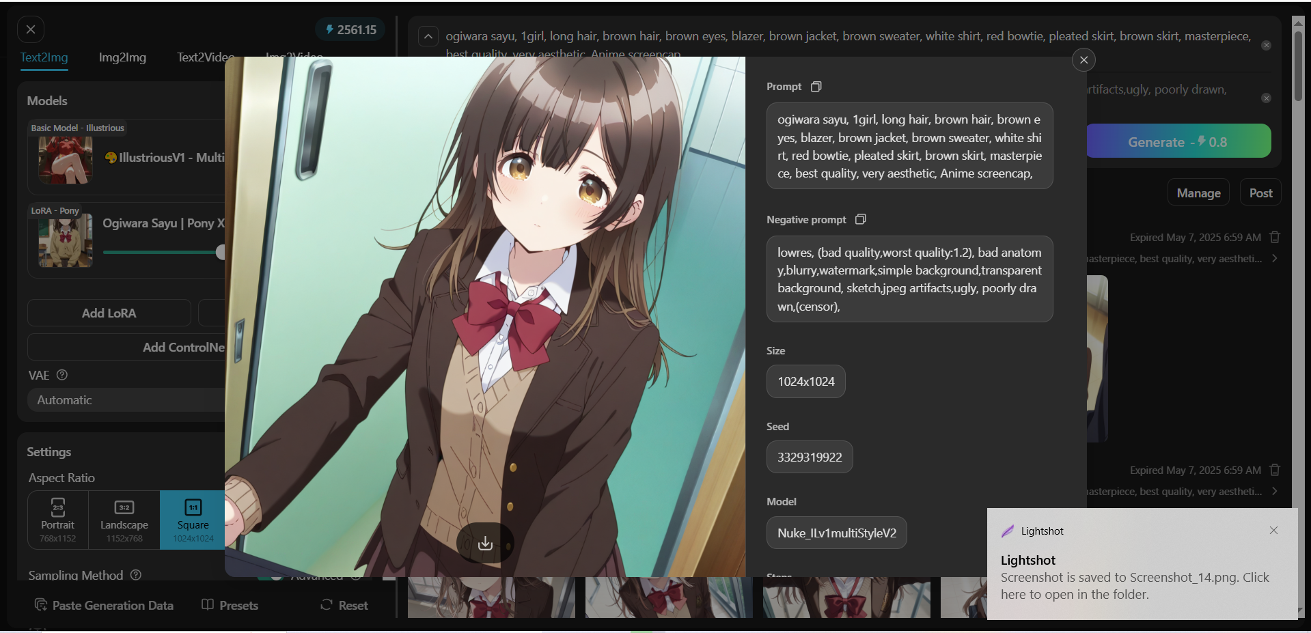The height and width of the screenshot is (633, 1311).
Task: Close the generation panel with the X icon
Action: (x=31, y=29)
